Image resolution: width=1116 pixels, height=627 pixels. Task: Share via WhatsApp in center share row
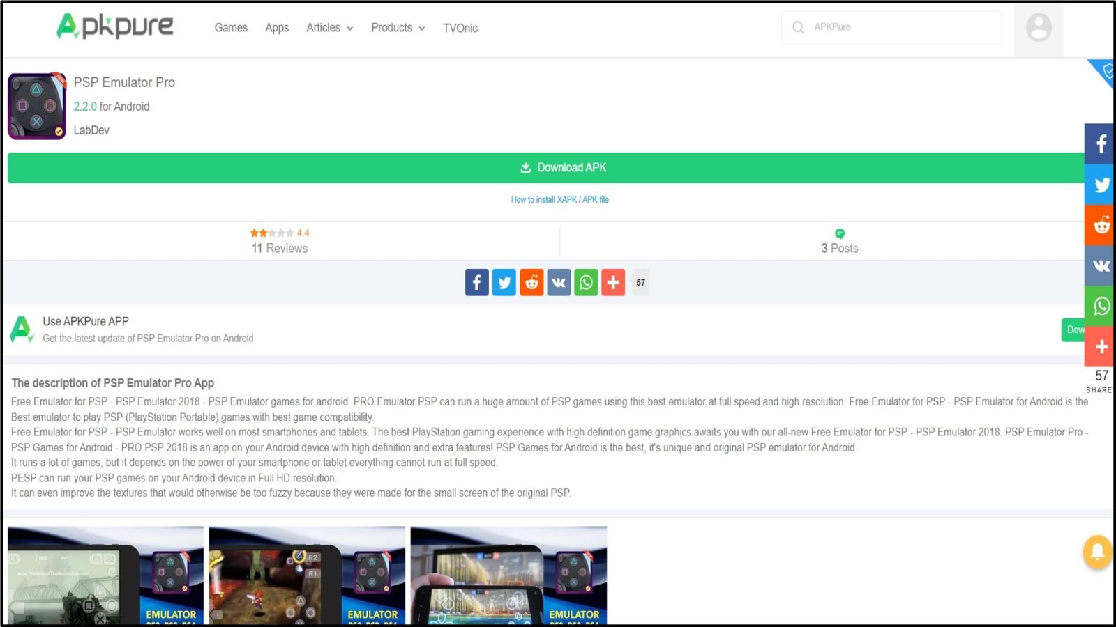[586, 283]
